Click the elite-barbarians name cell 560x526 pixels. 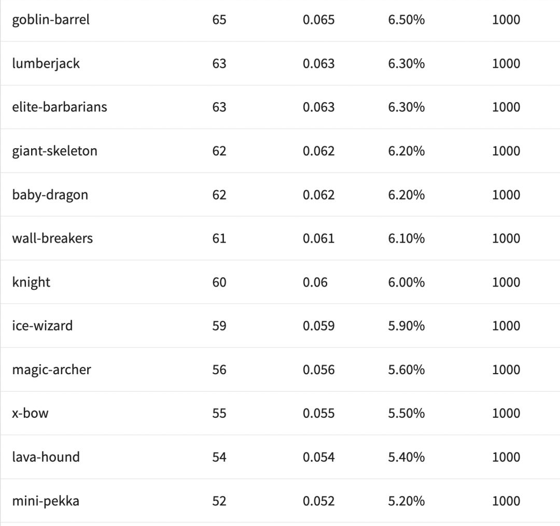60,107
